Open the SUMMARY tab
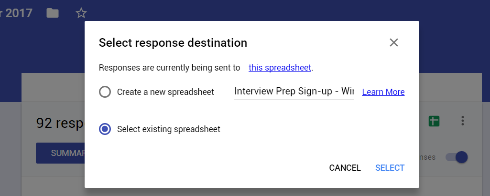 tap(60, 153)
